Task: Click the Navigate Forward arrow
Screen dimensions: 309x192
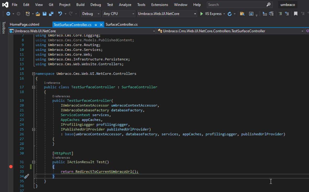Action: tap(18, 14)
